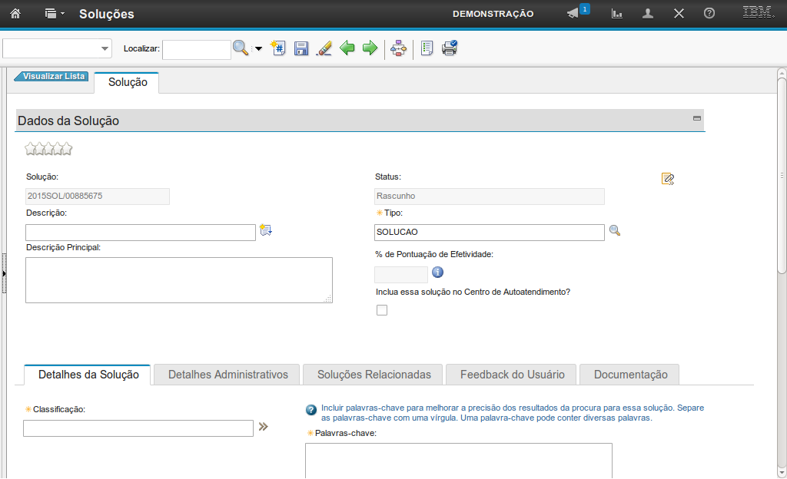This screenshot has height=479, width=787.
Task: Click the Clear Changes eraser icon
Action: [x=324, y=48]
